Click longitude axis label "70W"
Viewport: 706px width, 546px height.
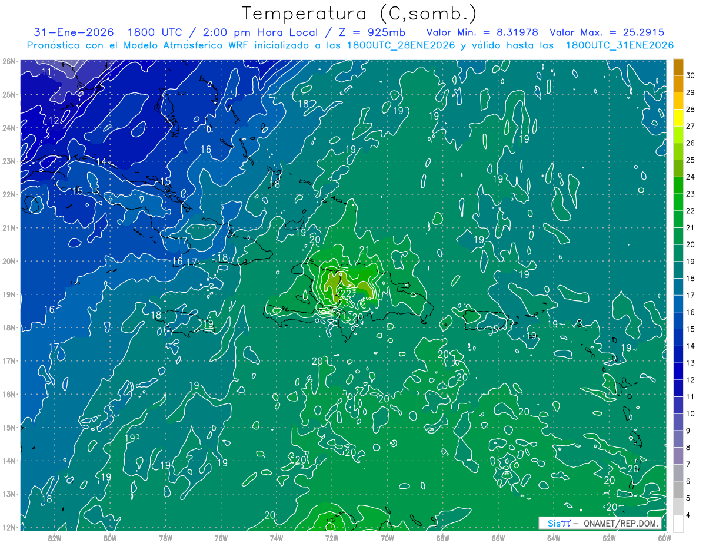(x=387, y=538)
